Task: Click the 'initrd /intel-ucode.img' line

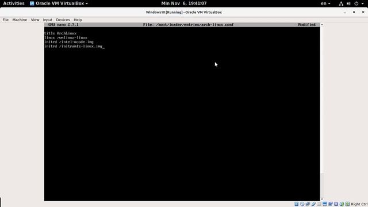Action: [69, 42]
